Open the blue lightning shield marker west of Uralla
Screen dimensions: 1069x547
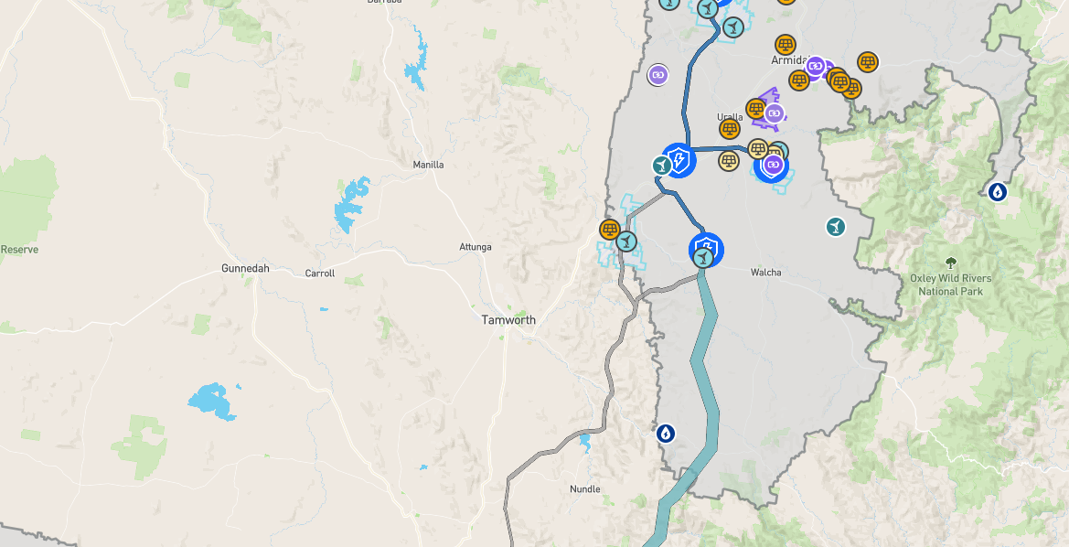(679, 160)
